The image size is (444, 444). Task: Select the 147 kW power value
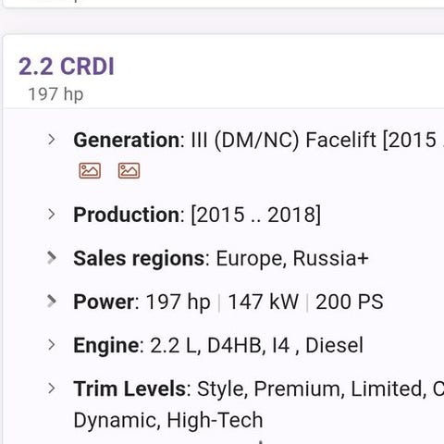[264, 302]
